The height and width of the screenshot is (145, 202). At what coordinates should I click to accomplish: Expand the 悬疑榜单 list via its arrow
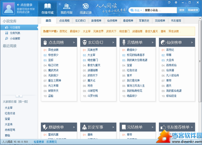74,127
